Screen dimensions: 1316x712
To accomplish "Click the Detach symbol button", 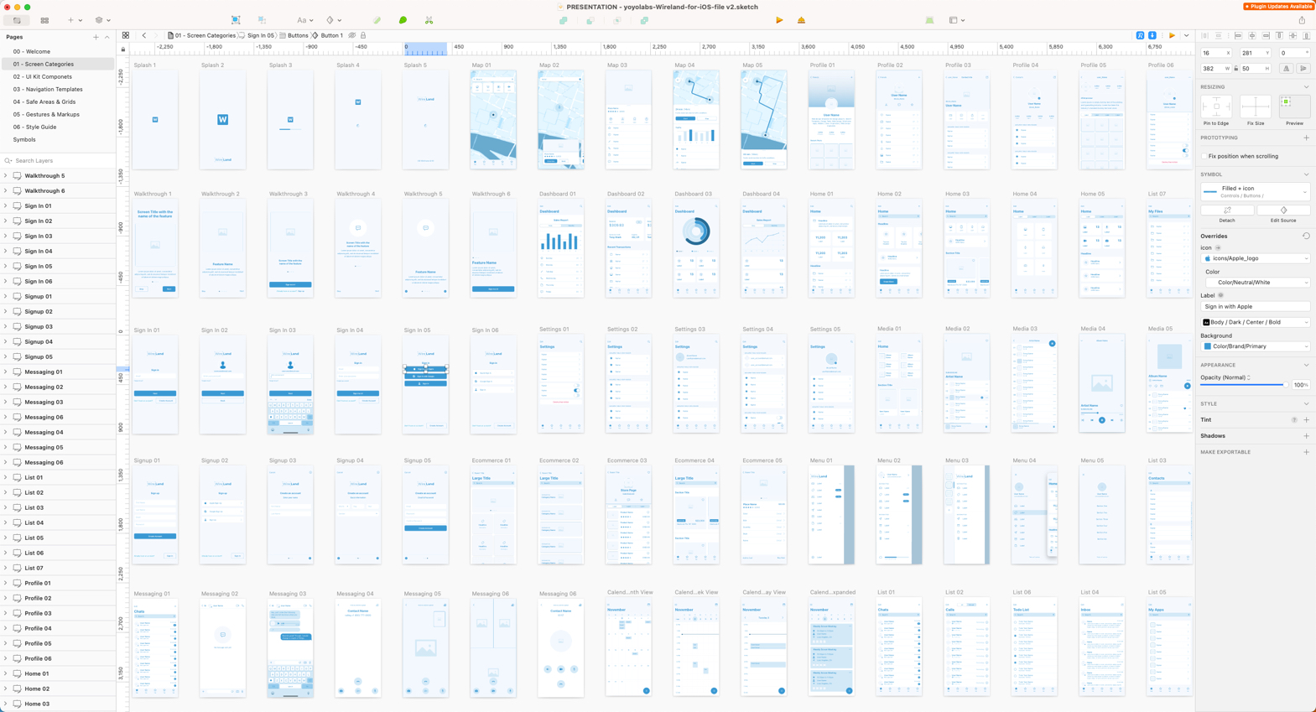I will coord(1227,211).
